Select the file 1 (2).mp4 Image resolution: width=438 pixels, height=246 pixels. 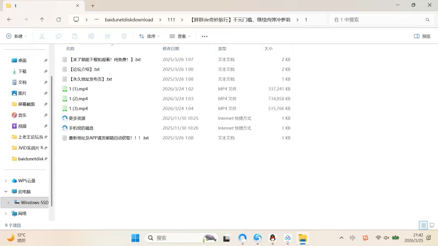point(78,98)
